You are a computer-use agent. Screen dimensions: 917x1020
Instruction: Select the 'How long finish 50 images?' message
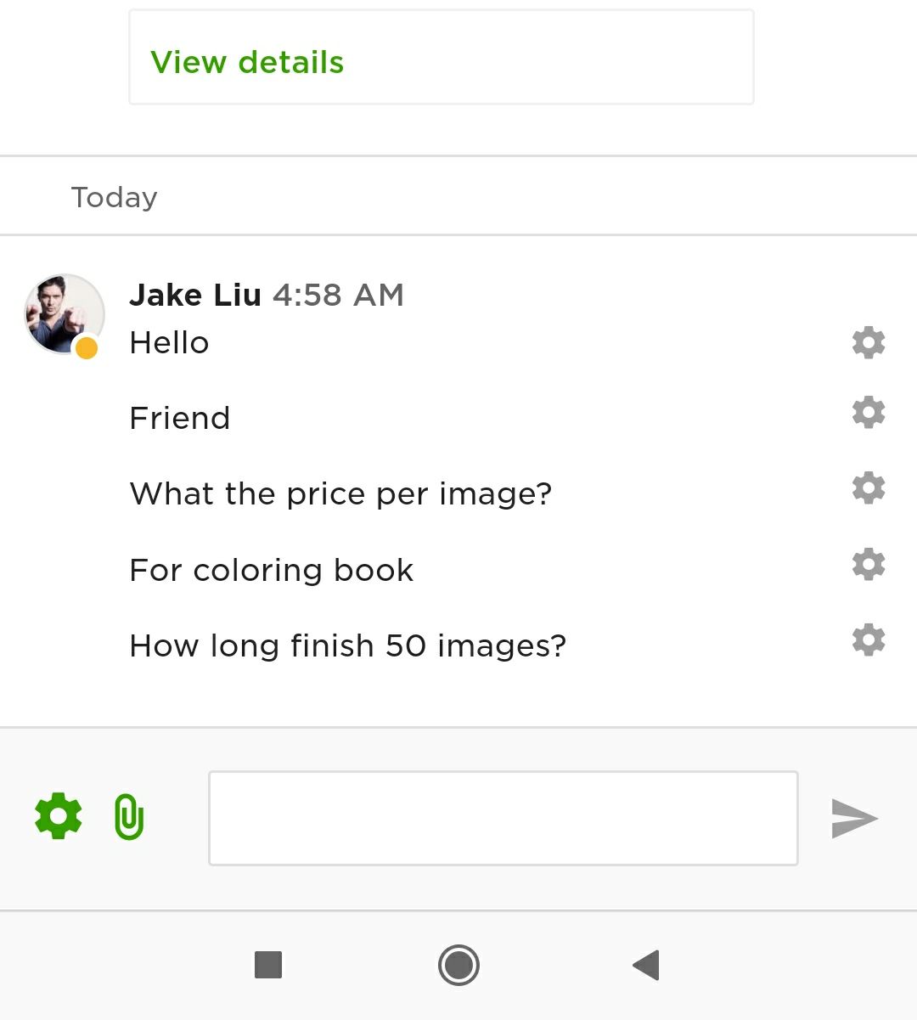coord(348,645)
